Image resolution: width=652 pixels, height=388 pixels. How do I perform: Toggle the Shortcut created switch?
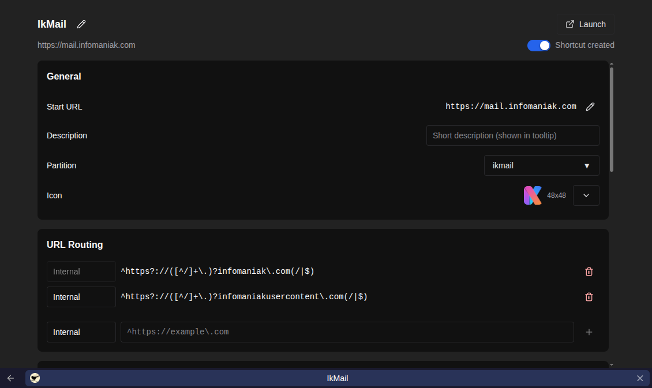pos(538,46)
